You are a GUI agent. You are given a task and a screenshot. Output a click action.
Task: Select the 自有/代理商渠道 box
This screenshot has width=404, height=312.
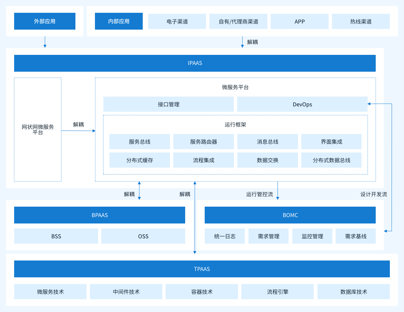coord(238,22)
